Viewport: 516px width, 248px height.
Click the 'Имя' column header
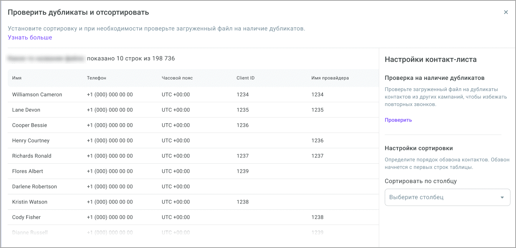(x=17, y=78)
